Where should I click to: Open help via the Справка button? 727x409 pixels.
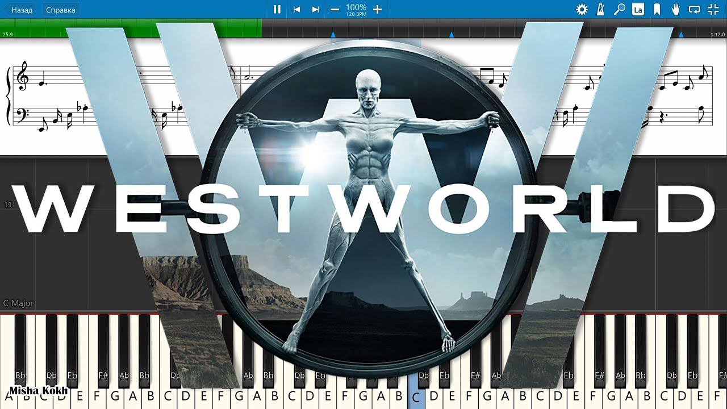60,10
